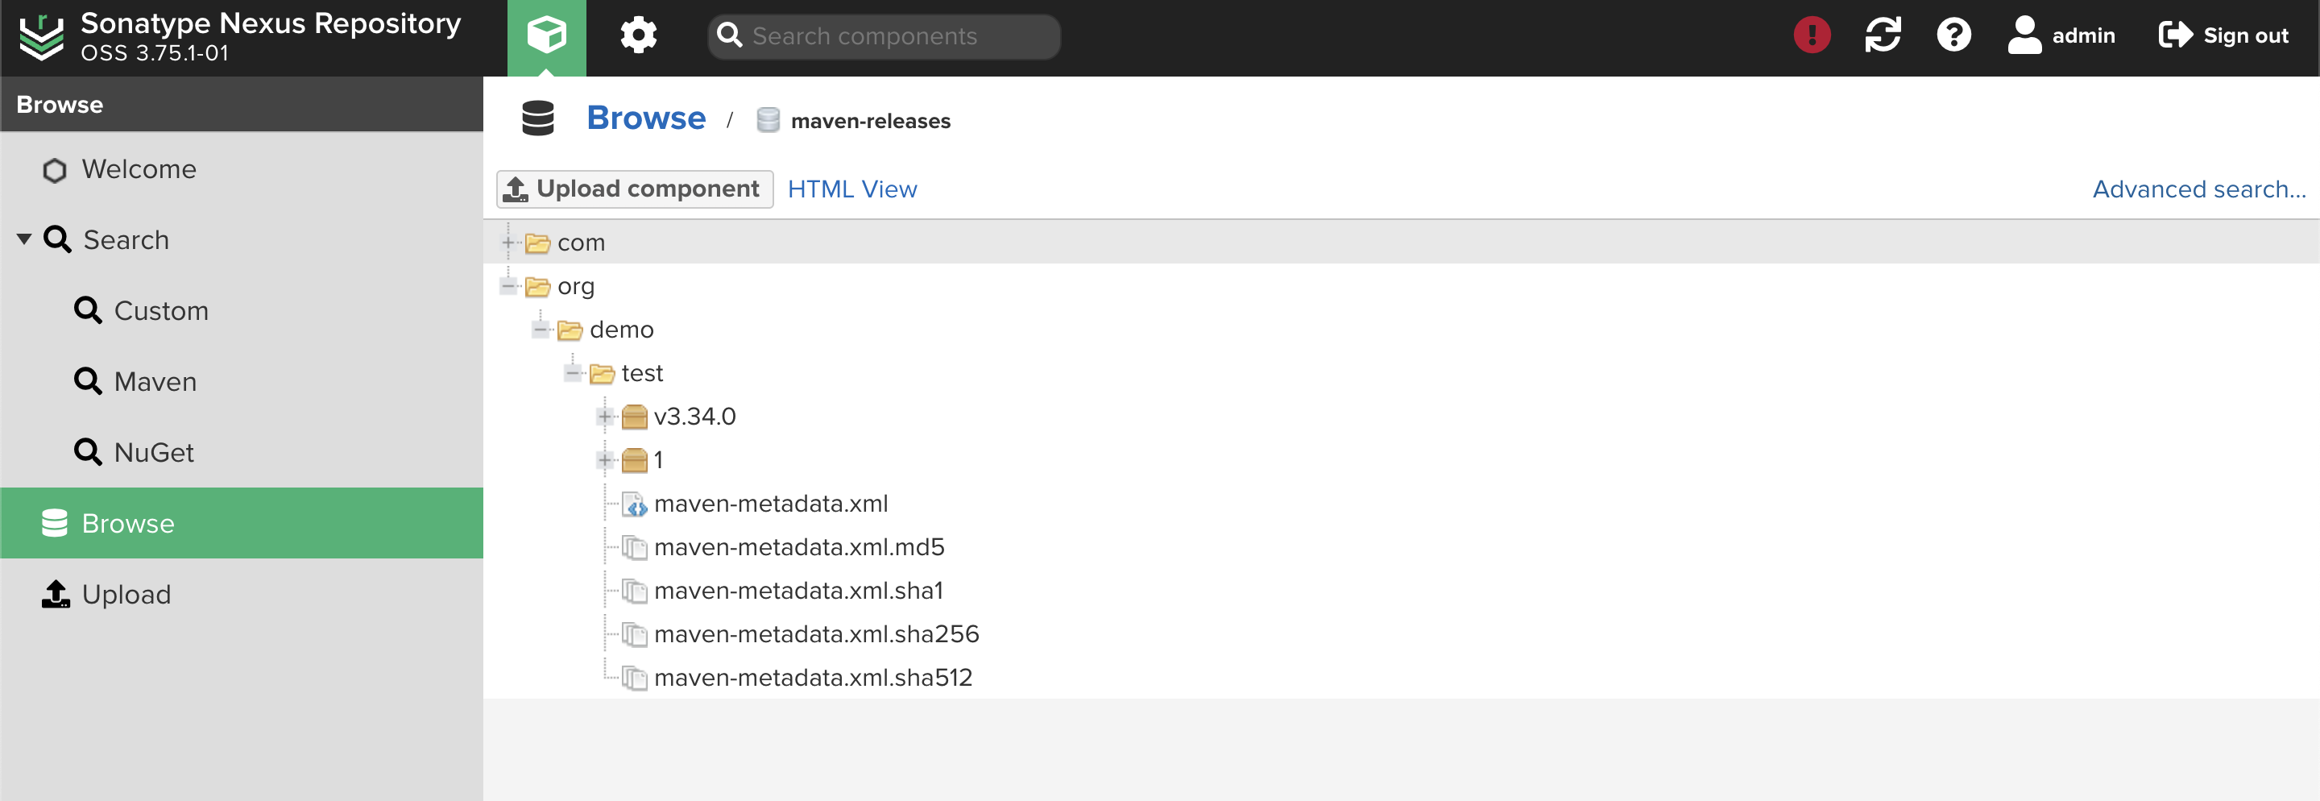Click the refresh arrows icon in header
This screenshot has width=2320, height=801.
pyautogui.click(x=1883, y=35)
